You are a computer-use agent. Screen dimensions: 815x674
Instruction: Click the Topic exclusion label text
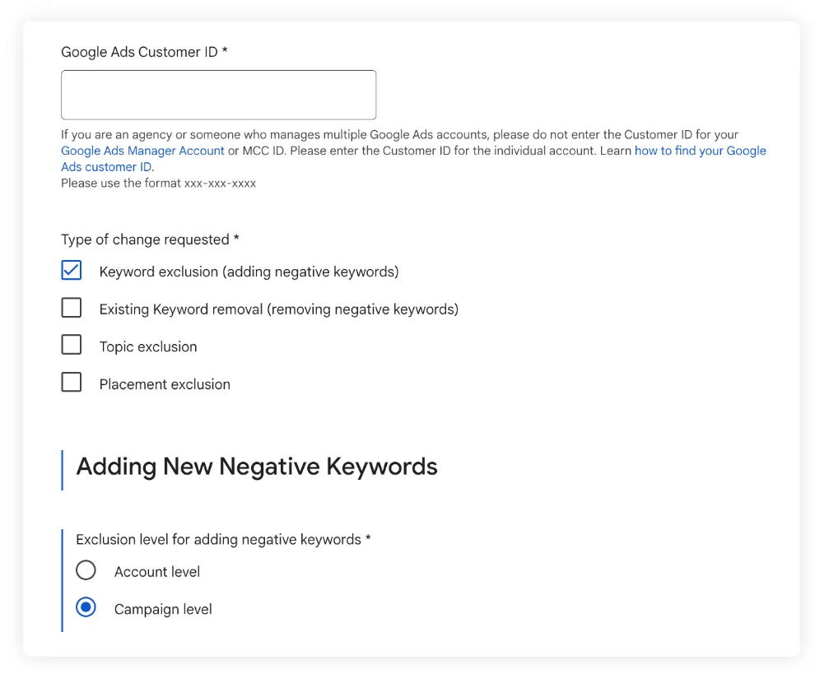(x=148, y=346)
